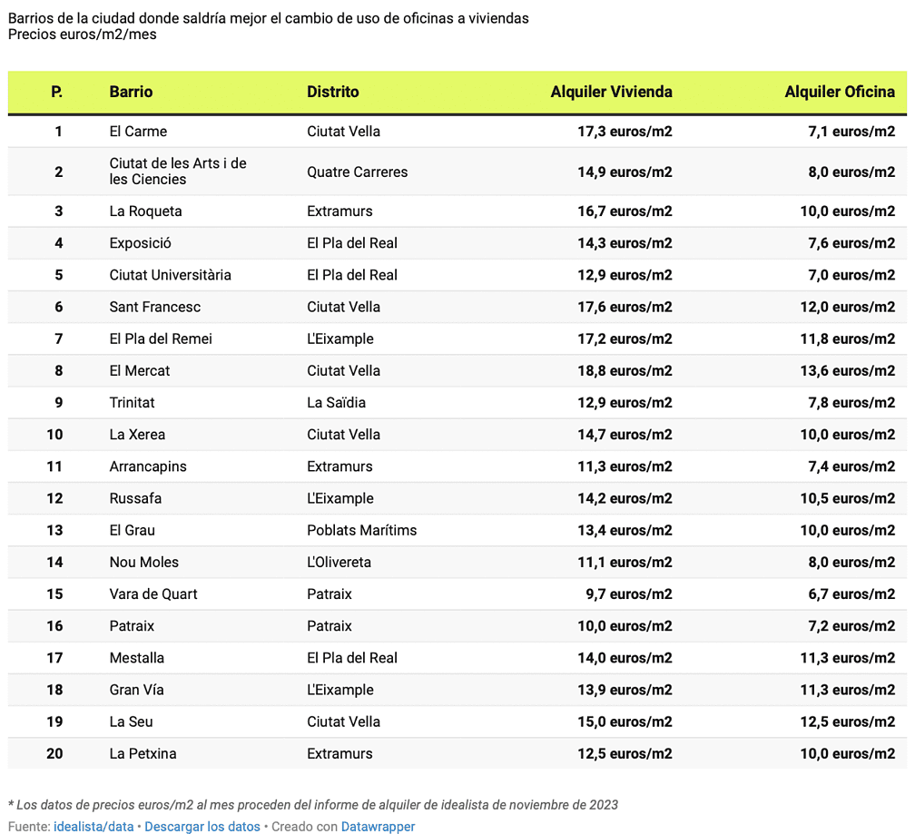
Task: Click the Barrio column header
Action: pyautogui.click(x=131, y=92)
